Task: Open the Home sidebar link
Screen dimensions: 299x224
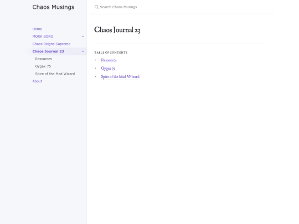Action: coord(37,29)
